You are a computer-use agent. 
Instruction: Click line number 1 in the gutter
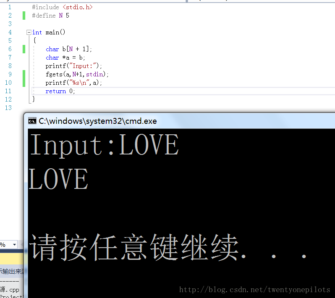pyautogui.click(x=10, y=7)
